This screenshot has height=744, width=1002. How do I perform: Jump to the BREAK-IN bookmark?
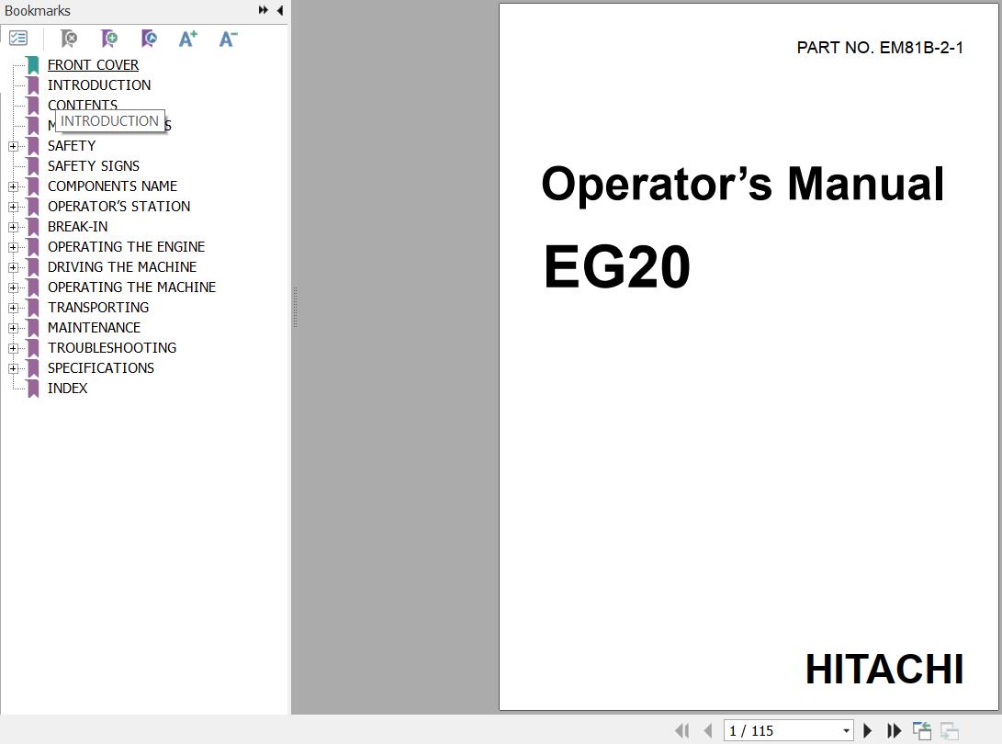[77, 226]
